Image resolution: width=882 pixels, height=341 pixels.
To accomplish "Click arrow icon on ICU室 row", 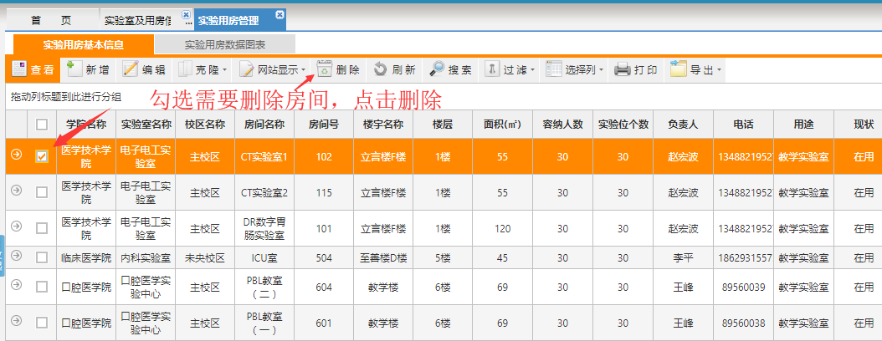I will tap(16, 257).
